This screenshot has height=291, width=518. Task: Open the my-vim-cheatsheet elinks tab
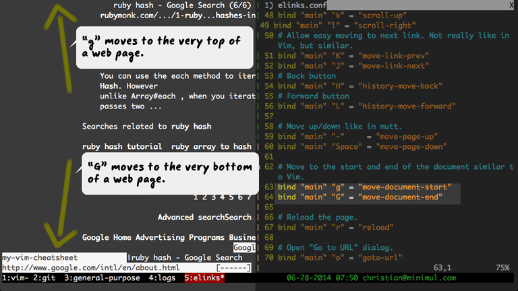pos(65,258)
